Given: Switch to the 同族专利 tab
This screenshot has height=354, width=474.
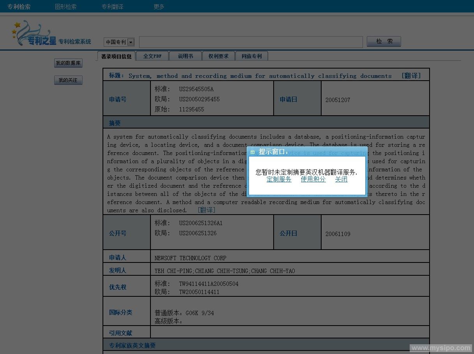Looking at the screenshot, I should tap(251, 56).
